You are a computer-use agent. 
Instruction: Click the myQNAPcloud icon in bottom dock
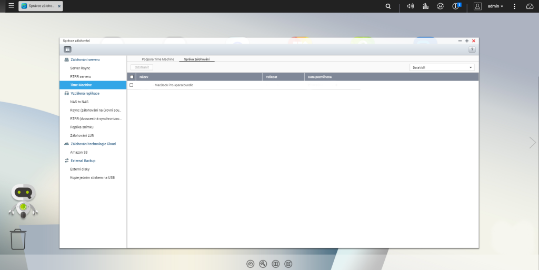pyautogui.click(x=250, y=264)
